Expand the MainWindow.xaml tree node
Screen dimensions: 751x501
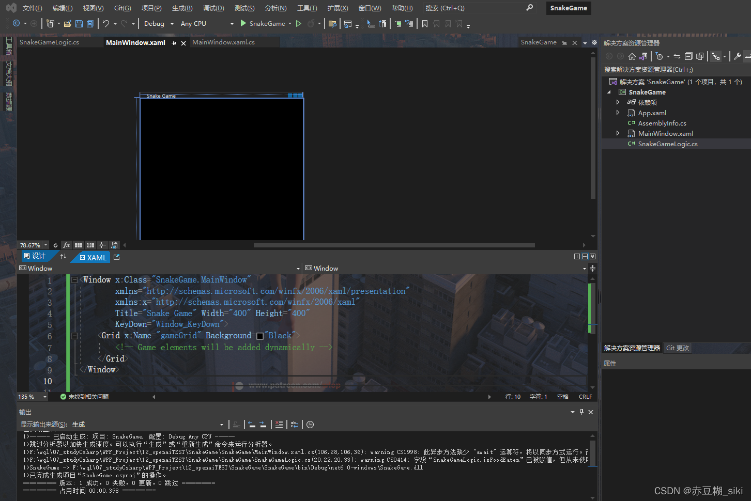tap(618, 133)
